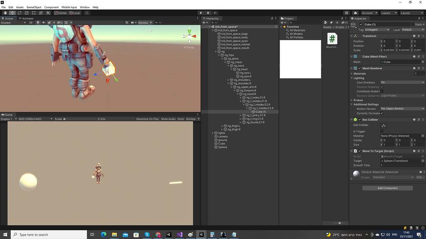426x239 pixels.
Task: Click the Add Component button
Action: 387,188
